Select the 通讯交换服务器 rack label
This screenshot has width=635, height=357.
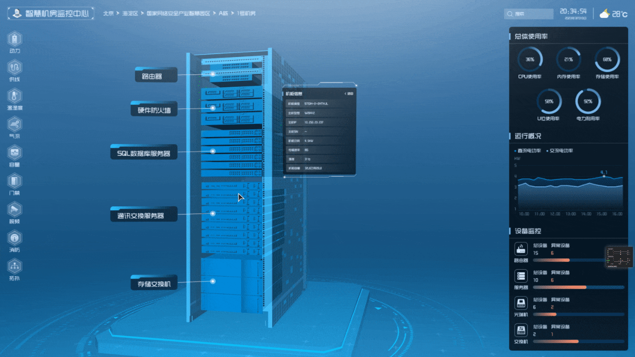[x=143, y=215]
